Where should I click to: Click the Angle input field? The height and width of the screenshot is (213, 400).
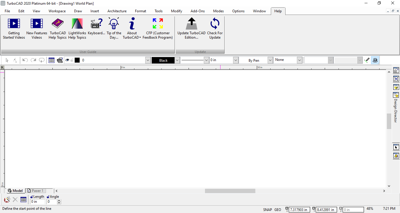pos(52,202)
